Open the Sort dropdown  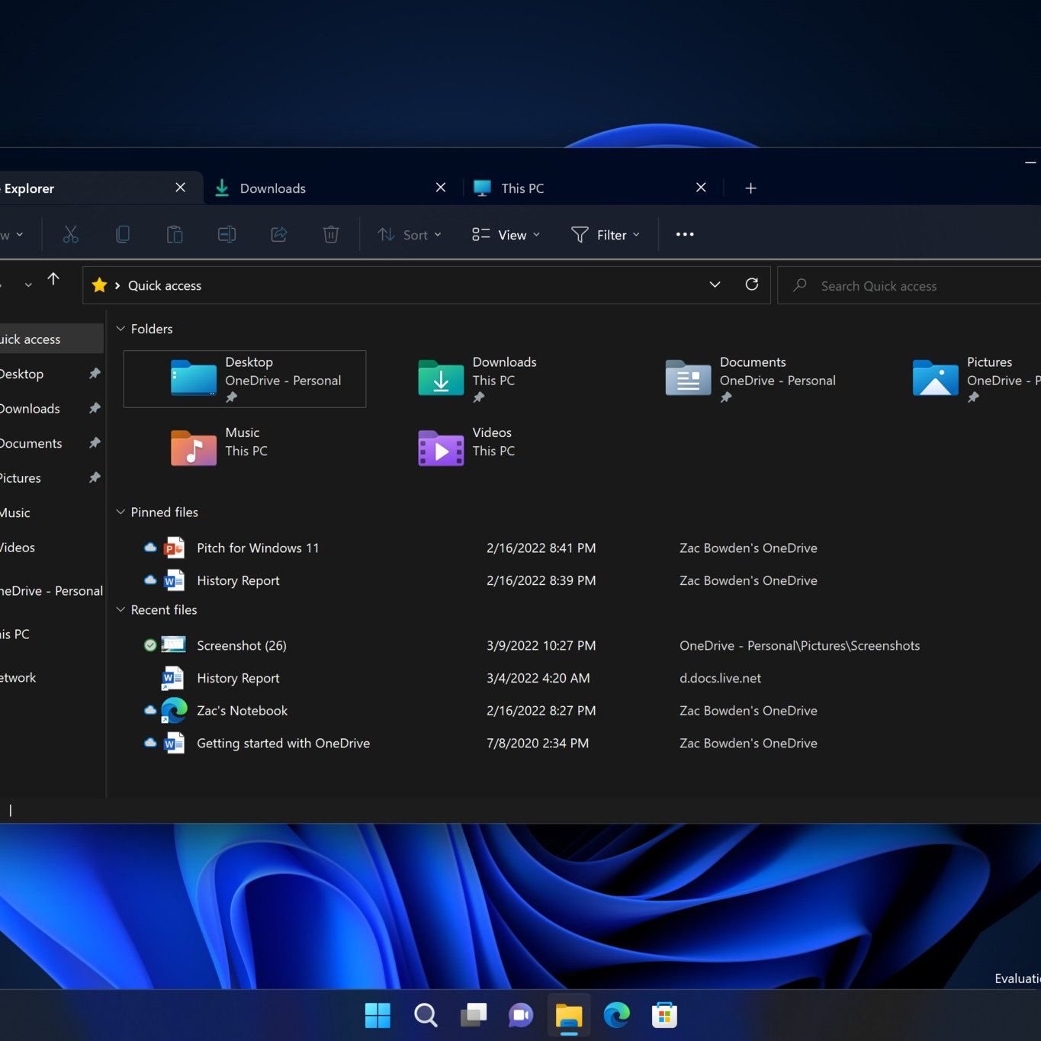410,235
